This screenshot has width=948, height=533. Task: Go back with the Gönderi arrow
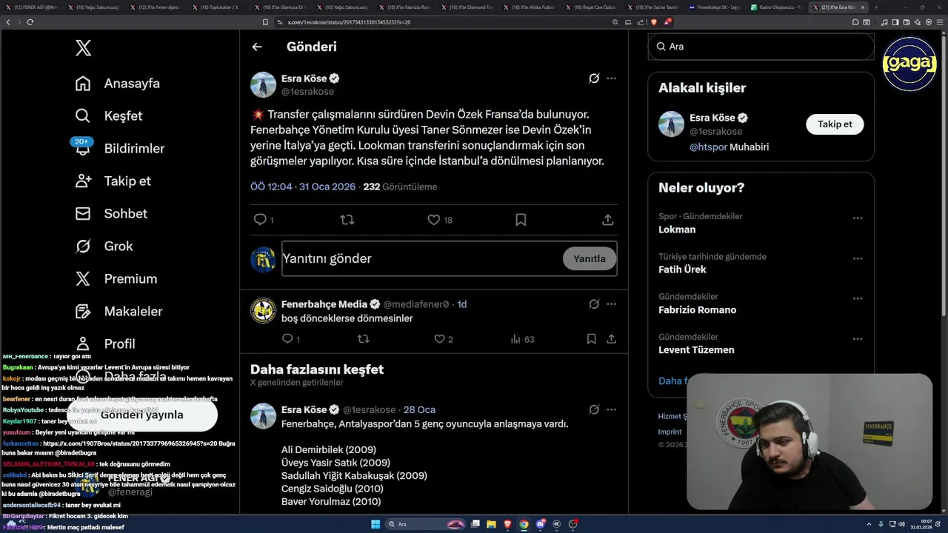(x=257, y=47)
